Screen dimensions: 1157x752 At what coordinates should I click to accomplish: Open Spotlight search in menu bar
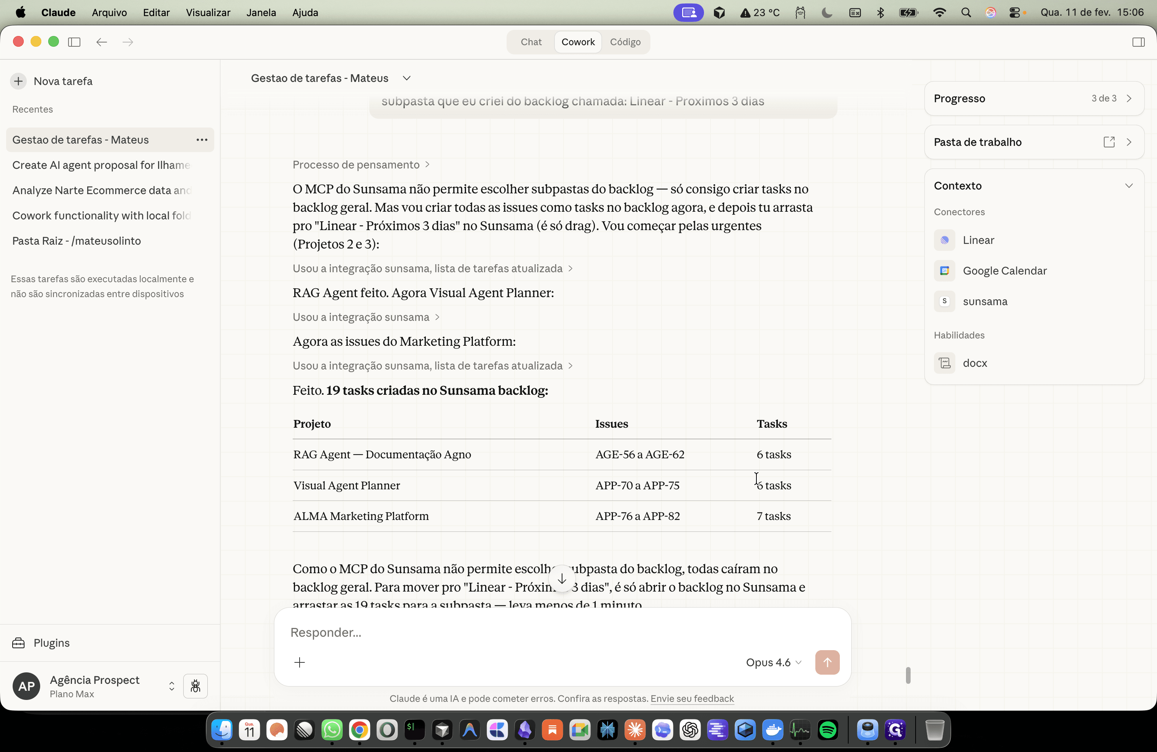coord(966,13)
